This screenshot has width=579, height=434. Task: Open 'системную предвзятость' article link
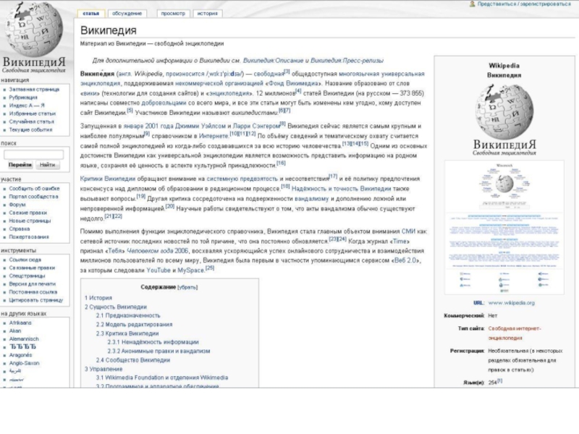pos(242,179)
